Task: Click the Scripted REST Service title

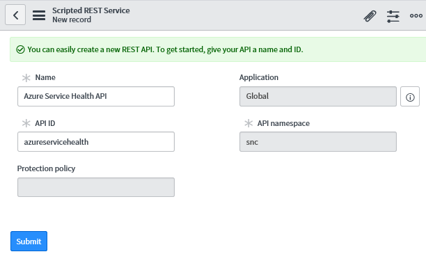Action: tap(91, 10)
